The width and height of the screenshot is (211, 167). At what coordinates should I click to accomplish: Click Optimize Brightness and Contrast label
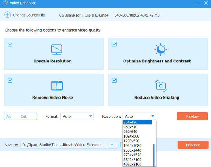[157, 61]
